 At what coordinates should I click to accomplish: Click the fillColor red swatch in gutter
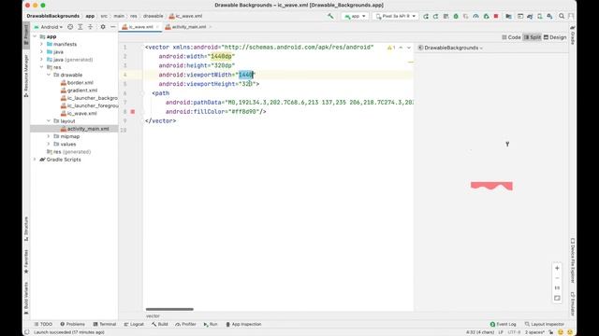(x=133, y=112)
